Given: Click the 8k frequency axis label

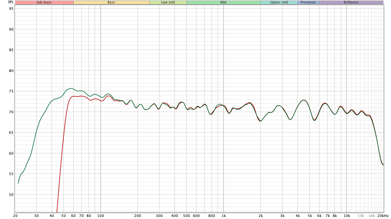Looking at the screenshot, I should (x=335, y=216).
